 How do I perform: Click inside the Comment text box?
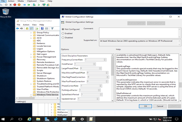(139, 33)
